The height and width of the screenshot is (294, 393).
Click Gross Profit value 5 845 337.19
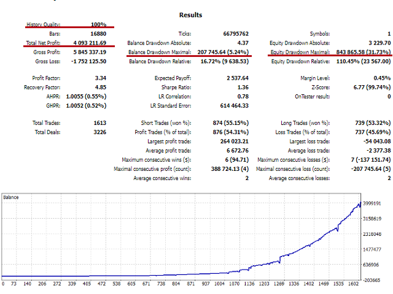(90, 52)
